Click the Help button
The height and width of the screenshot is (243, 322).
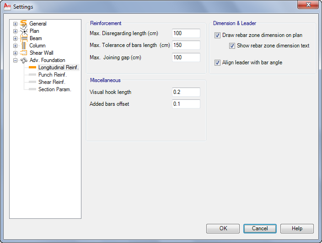[x=297, y=228]
